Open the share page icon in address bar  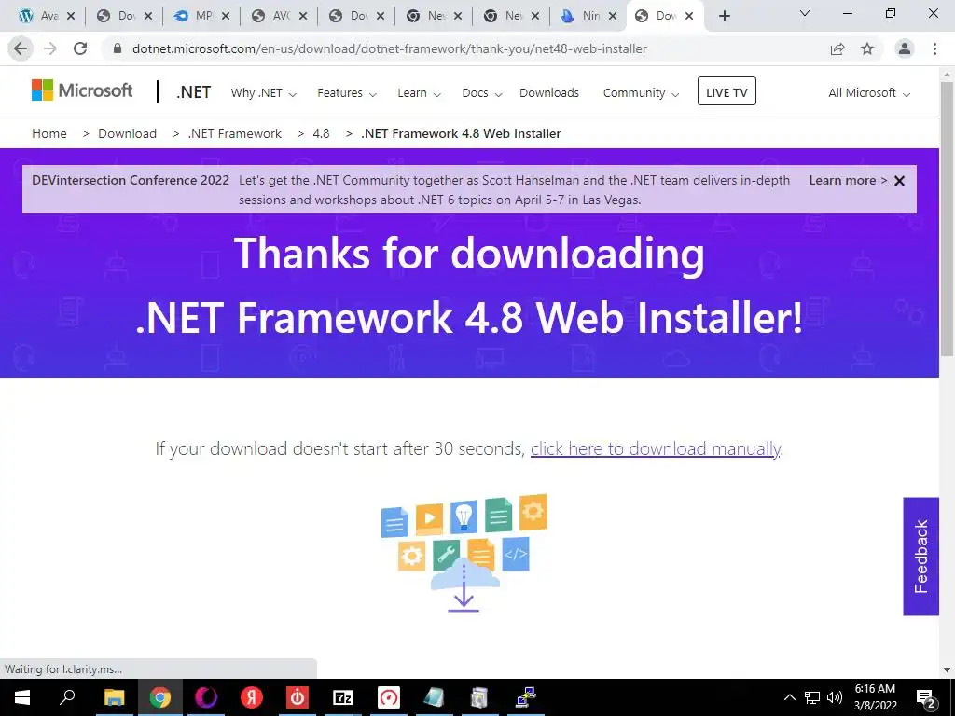837,48
